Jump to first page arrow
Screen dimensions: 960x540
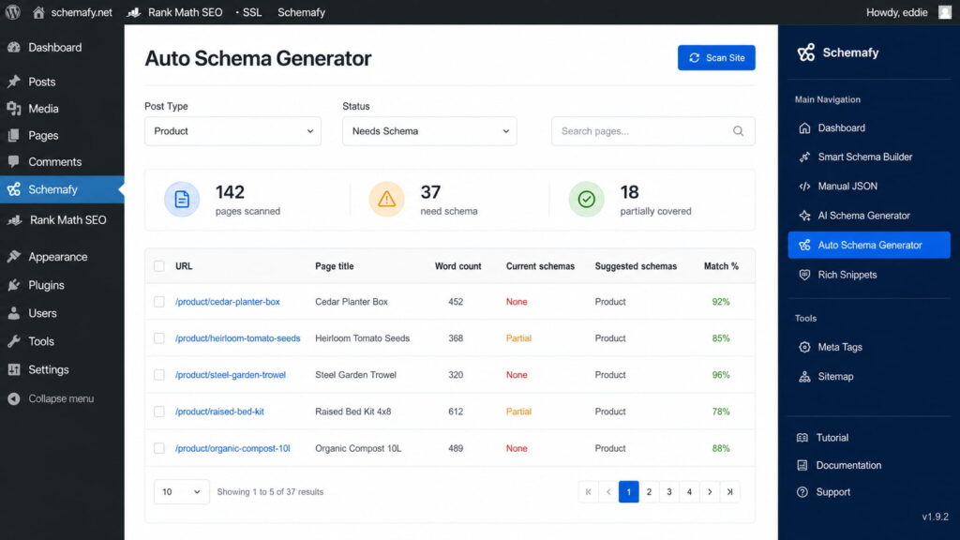tap(589, 491)
